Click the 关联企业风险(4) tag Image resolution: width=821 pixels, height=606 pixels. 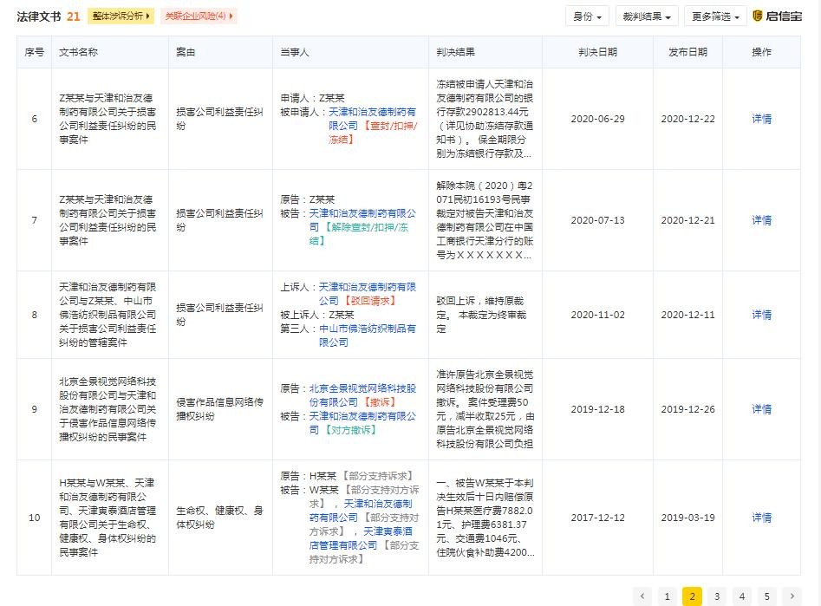coord(199,16)
